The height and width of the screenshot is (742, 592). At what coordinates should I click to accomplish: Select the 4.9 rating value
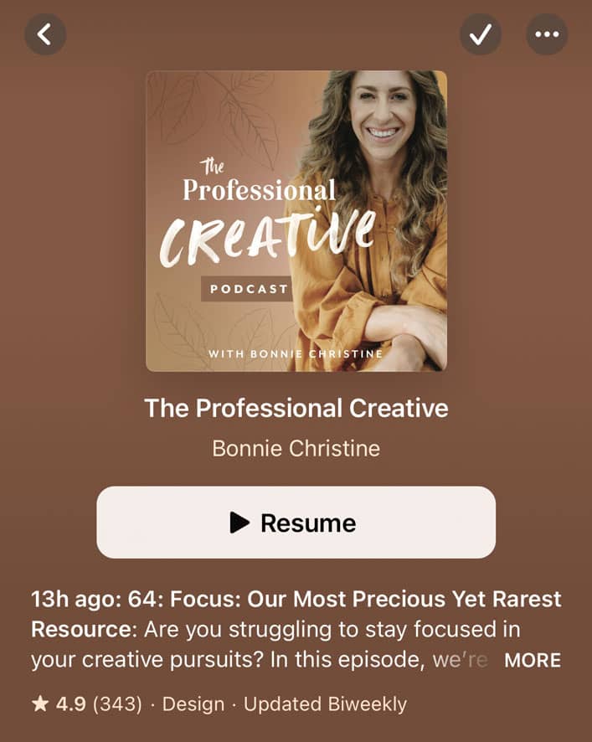coord(71,704)
